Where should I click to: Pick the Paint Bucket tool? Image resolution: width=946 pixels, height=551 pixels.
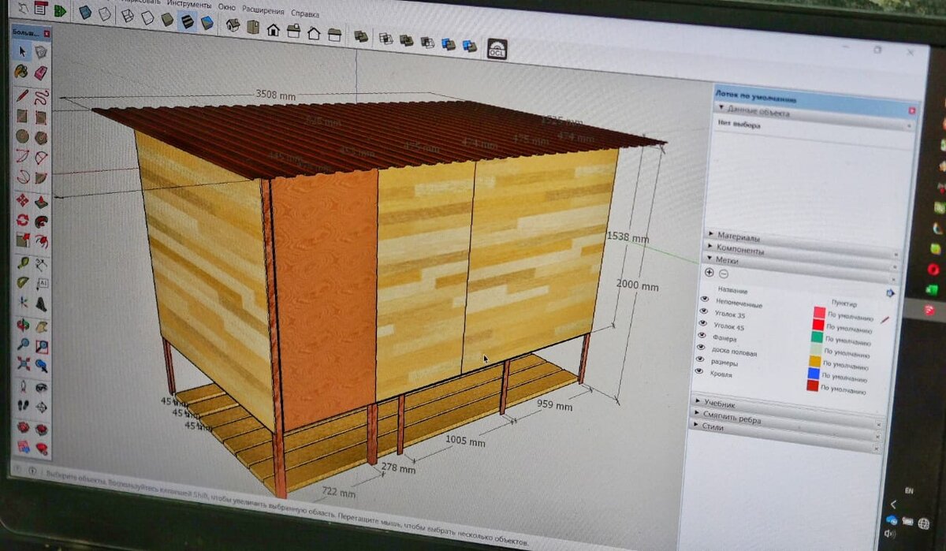point(20,72)
